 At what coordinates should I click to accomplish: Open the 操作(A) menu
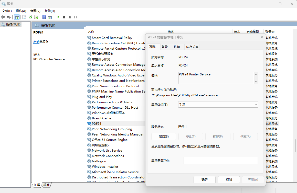[x=21, y=11]
